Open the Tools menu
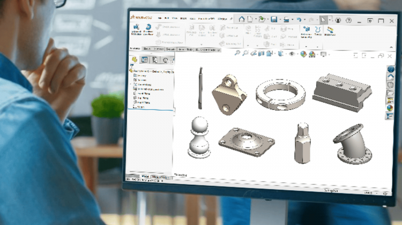The height and width of the screenshot is (225, 402). (x=192, y=19)
